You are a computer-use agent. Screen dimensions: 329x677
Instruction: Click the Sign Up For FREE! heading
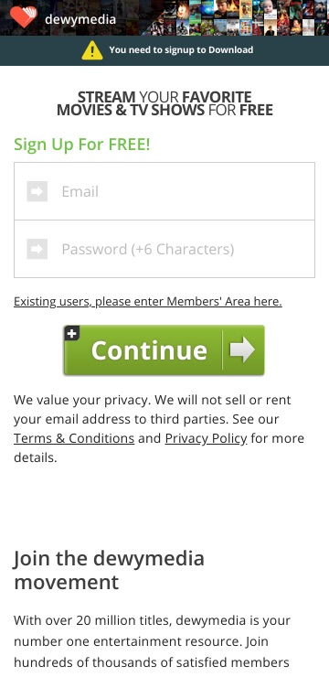[82, 145]
